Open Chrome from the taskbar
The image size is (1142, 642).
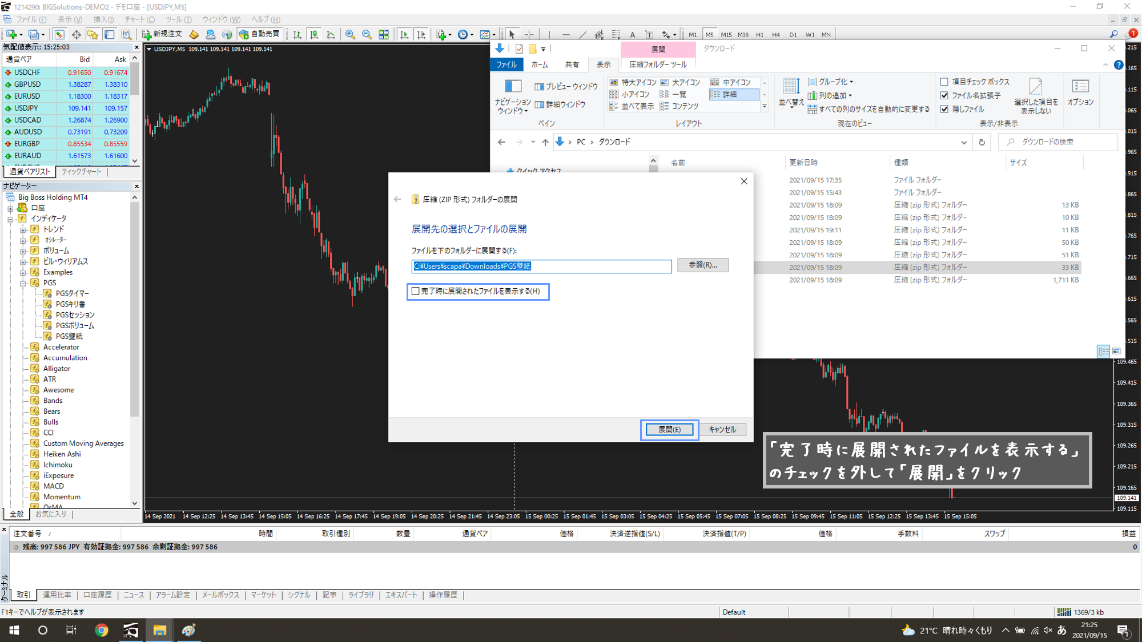point(102,630)
